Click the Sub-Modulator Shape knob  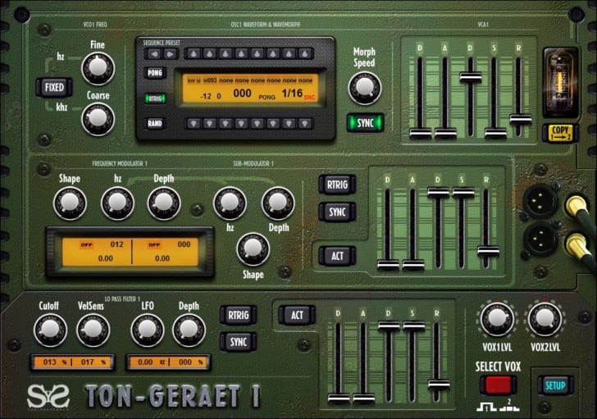click(x=253, y=249)
